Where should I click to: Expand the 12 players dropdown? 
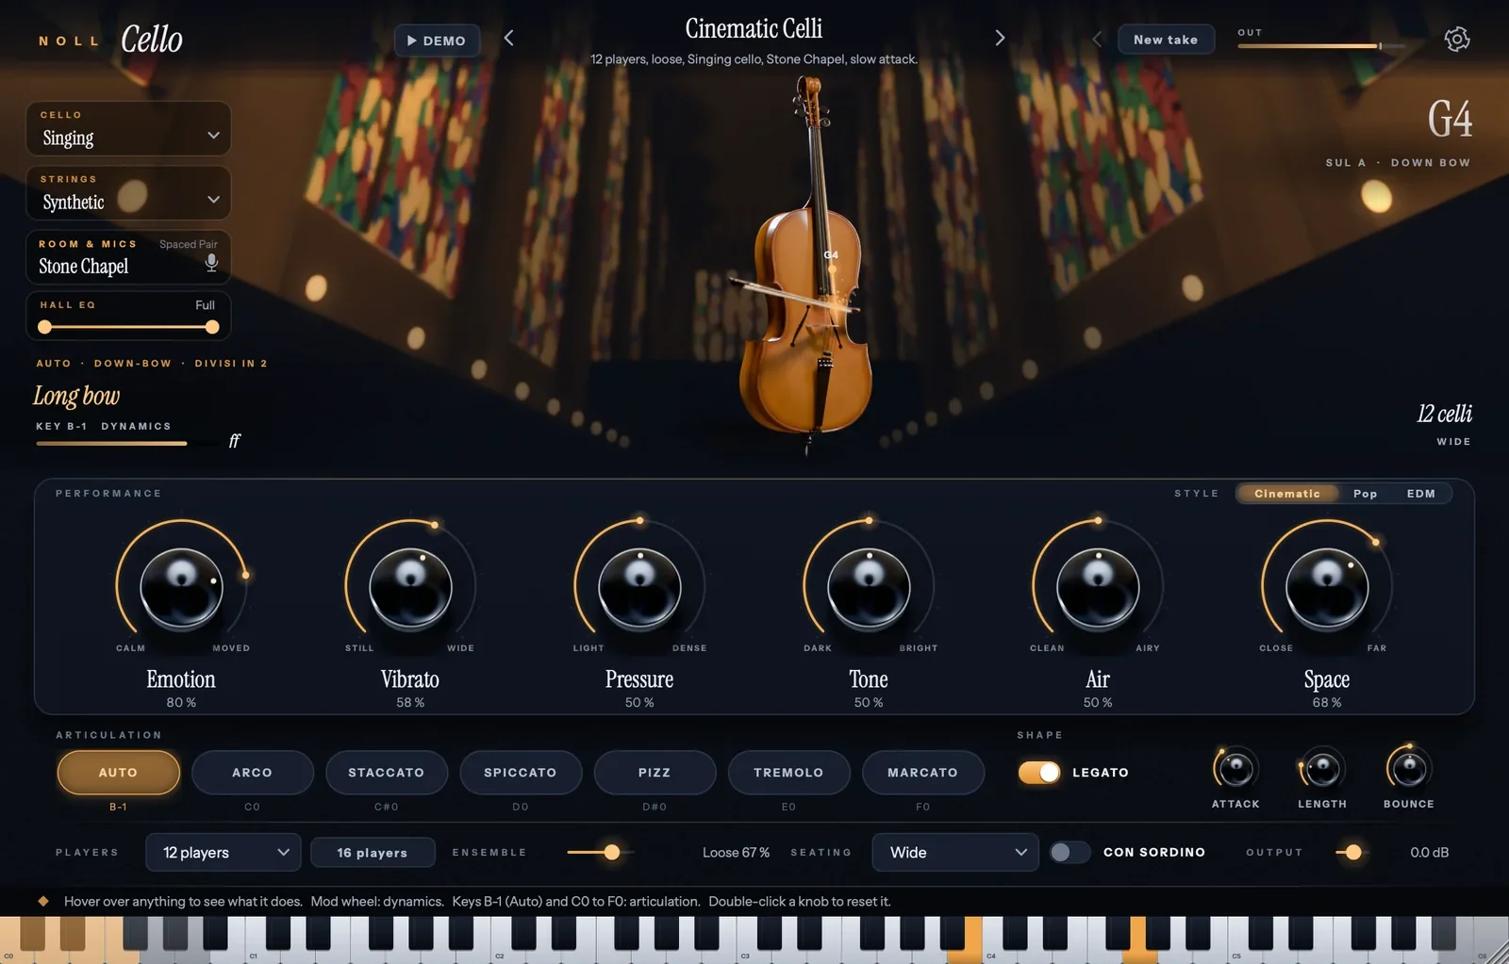click(x=224, y=852)
